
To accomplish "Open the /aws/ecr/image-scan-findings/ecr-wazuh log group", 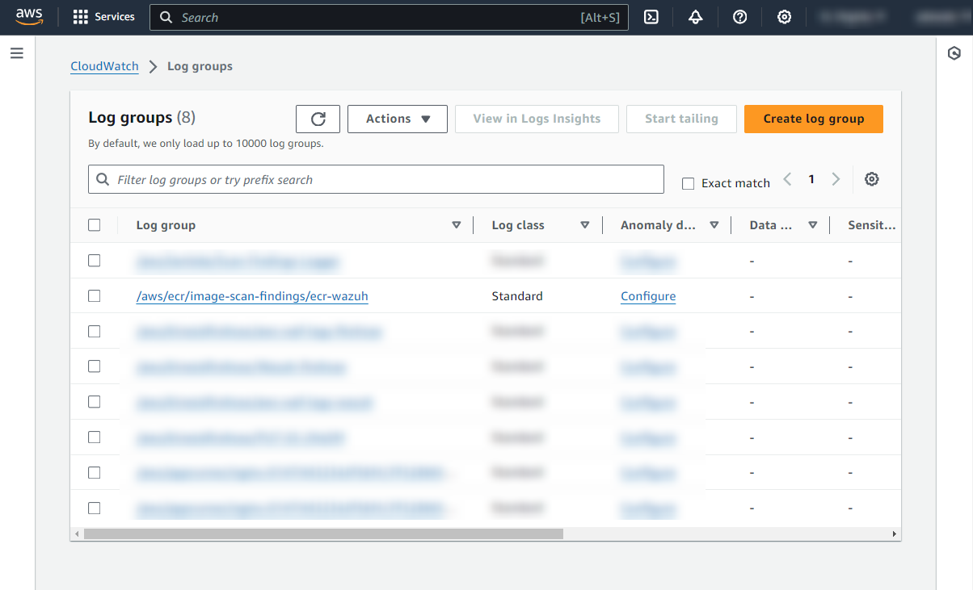I will click(252, 296).
